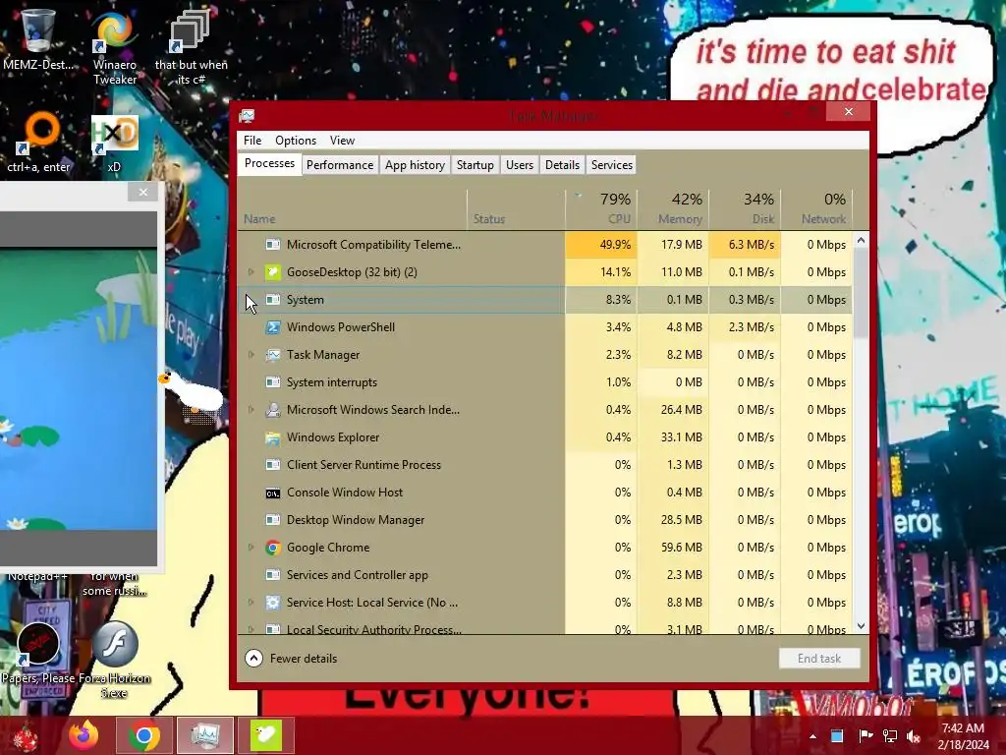This screenshot has height=755, width=1006.
Task: Click the Action Center flag tray icon
Action: (866, 735)
